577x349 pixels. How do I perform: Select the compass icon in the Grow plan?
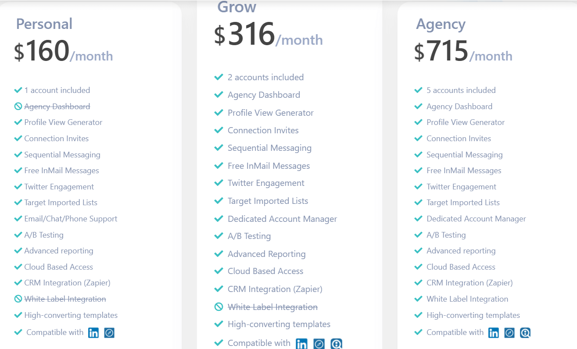click(319, 344)
